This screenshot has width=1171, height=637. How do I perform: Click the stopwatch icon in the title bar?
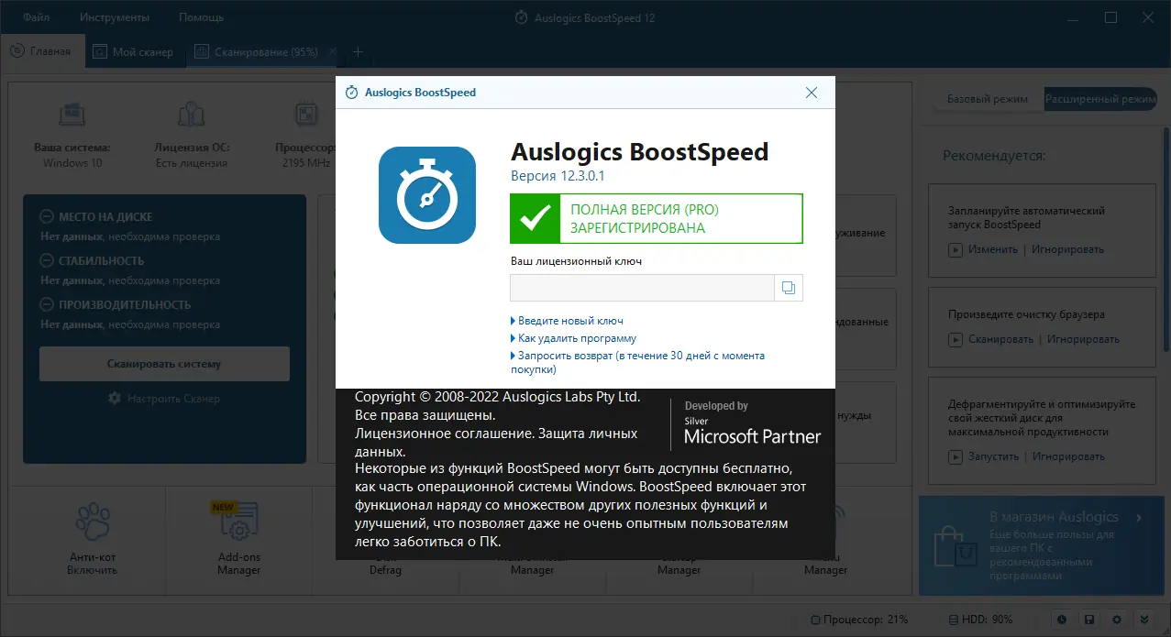tap(521, 17)
